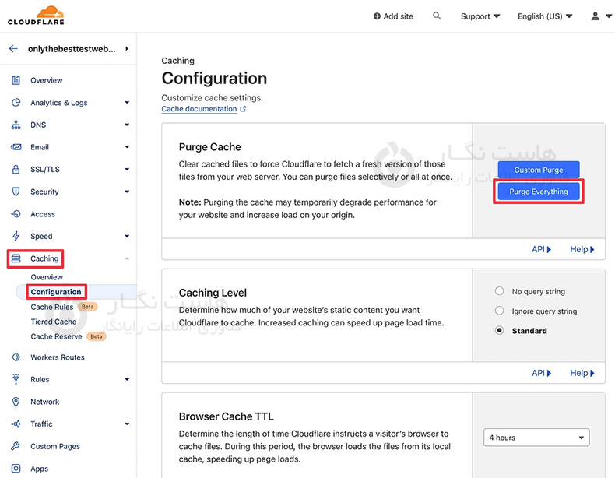The height and width of the screenshot is (478, 615).
Task: Click the back arrow beside site name
Action: [13, 48]
